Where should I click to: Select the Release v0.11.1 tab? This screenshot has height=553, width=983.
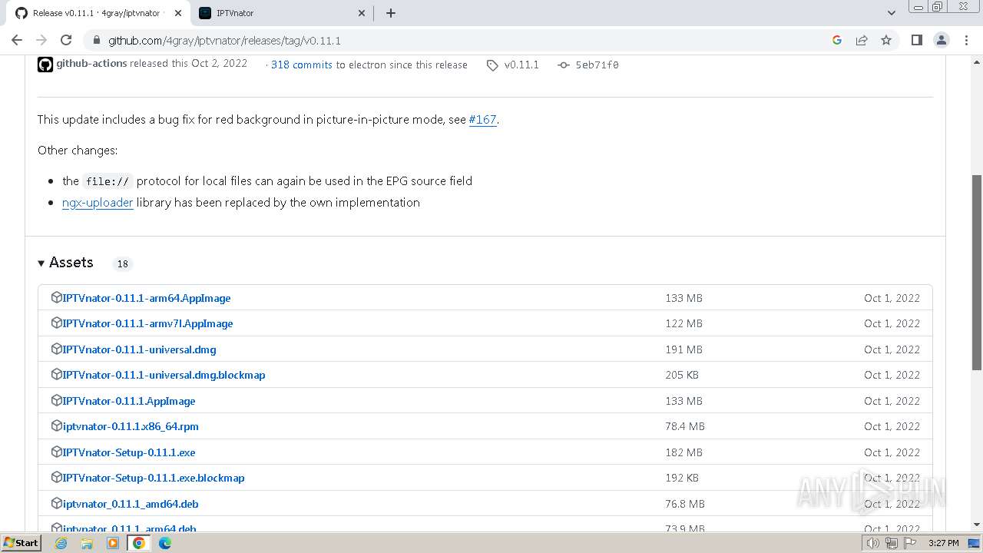[97, 13]
